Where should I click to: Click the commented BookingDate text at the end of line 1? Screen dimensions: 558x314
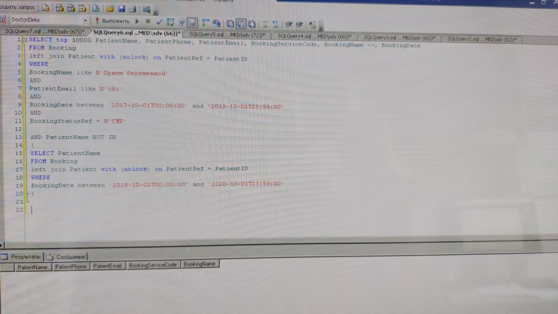click(x=401, y=45)
